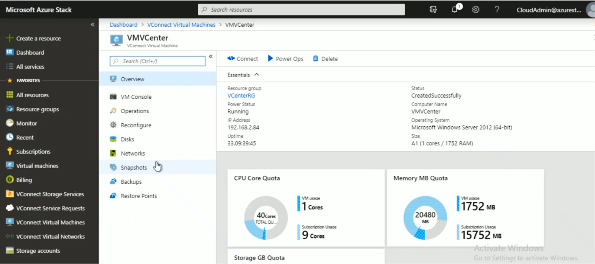The image size is (595, 264).
Task: Click the A1 (1 cores / 1752 RAM) size
Action: click(442, 143)
